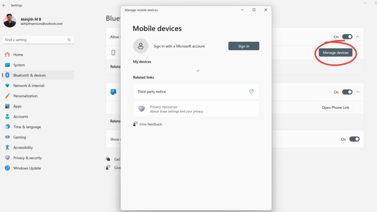The width and height of the screenshot is (377, 212).
Task: Click the Accounts person icon
Action: [x=7, y=116]
